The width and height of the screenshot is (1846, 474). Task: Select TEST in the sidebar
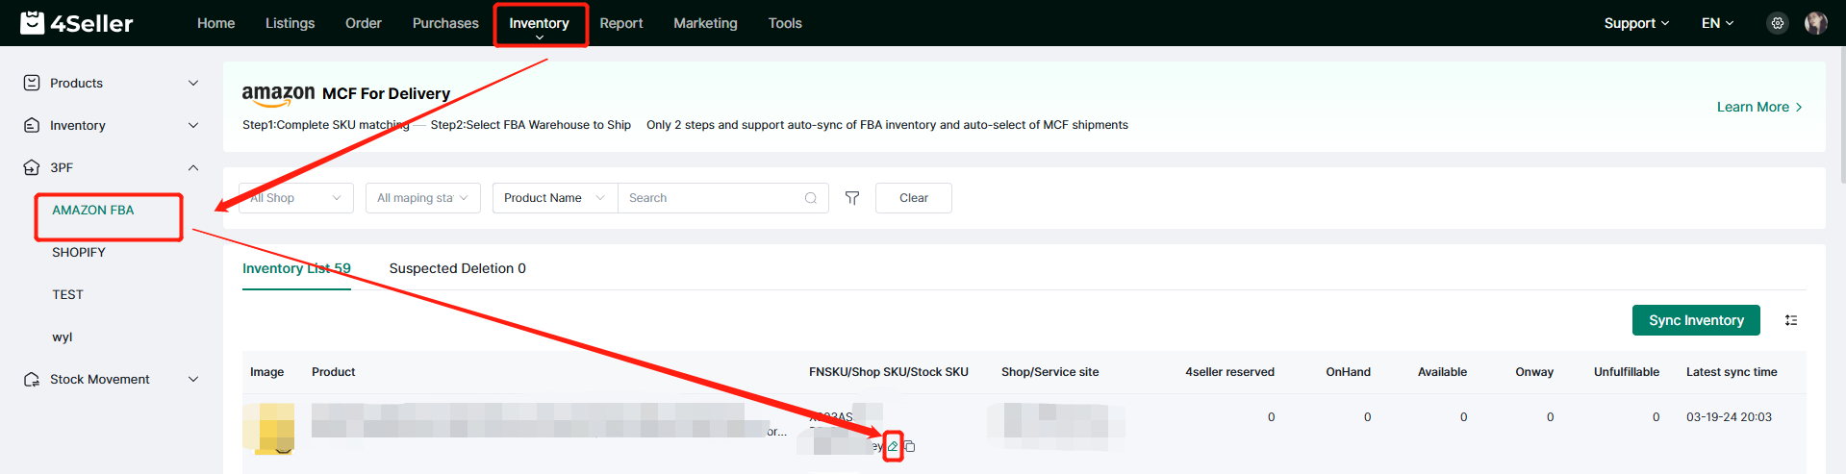(x=67, y=294)
